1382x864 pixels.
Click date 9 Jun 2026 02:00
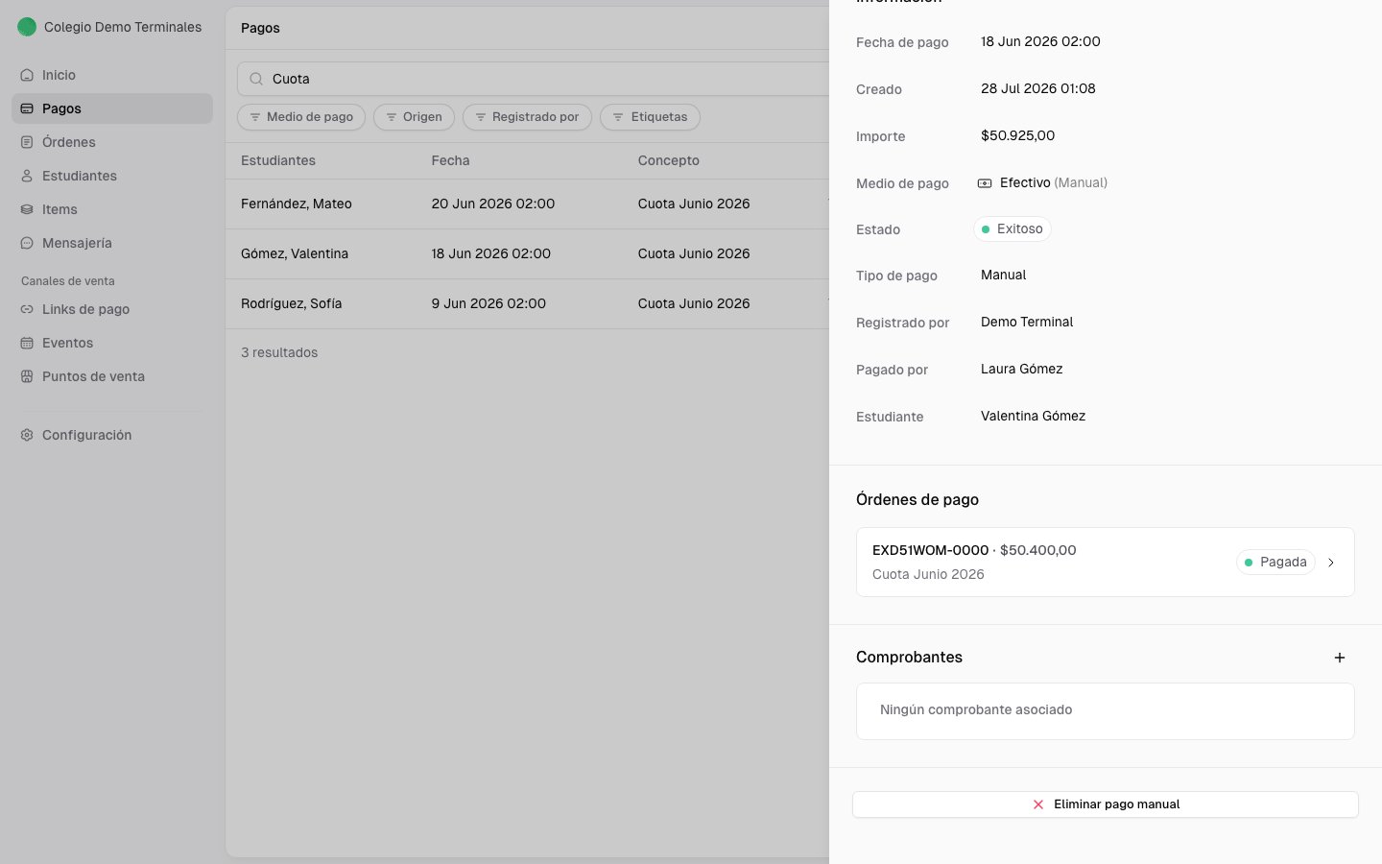(488, 303)
